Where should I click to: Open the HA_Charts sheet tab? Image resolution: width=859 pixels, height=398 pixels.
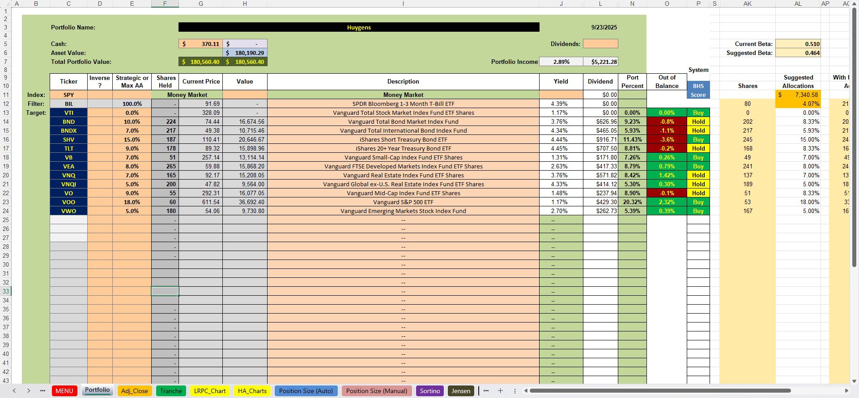click(252, 391)
